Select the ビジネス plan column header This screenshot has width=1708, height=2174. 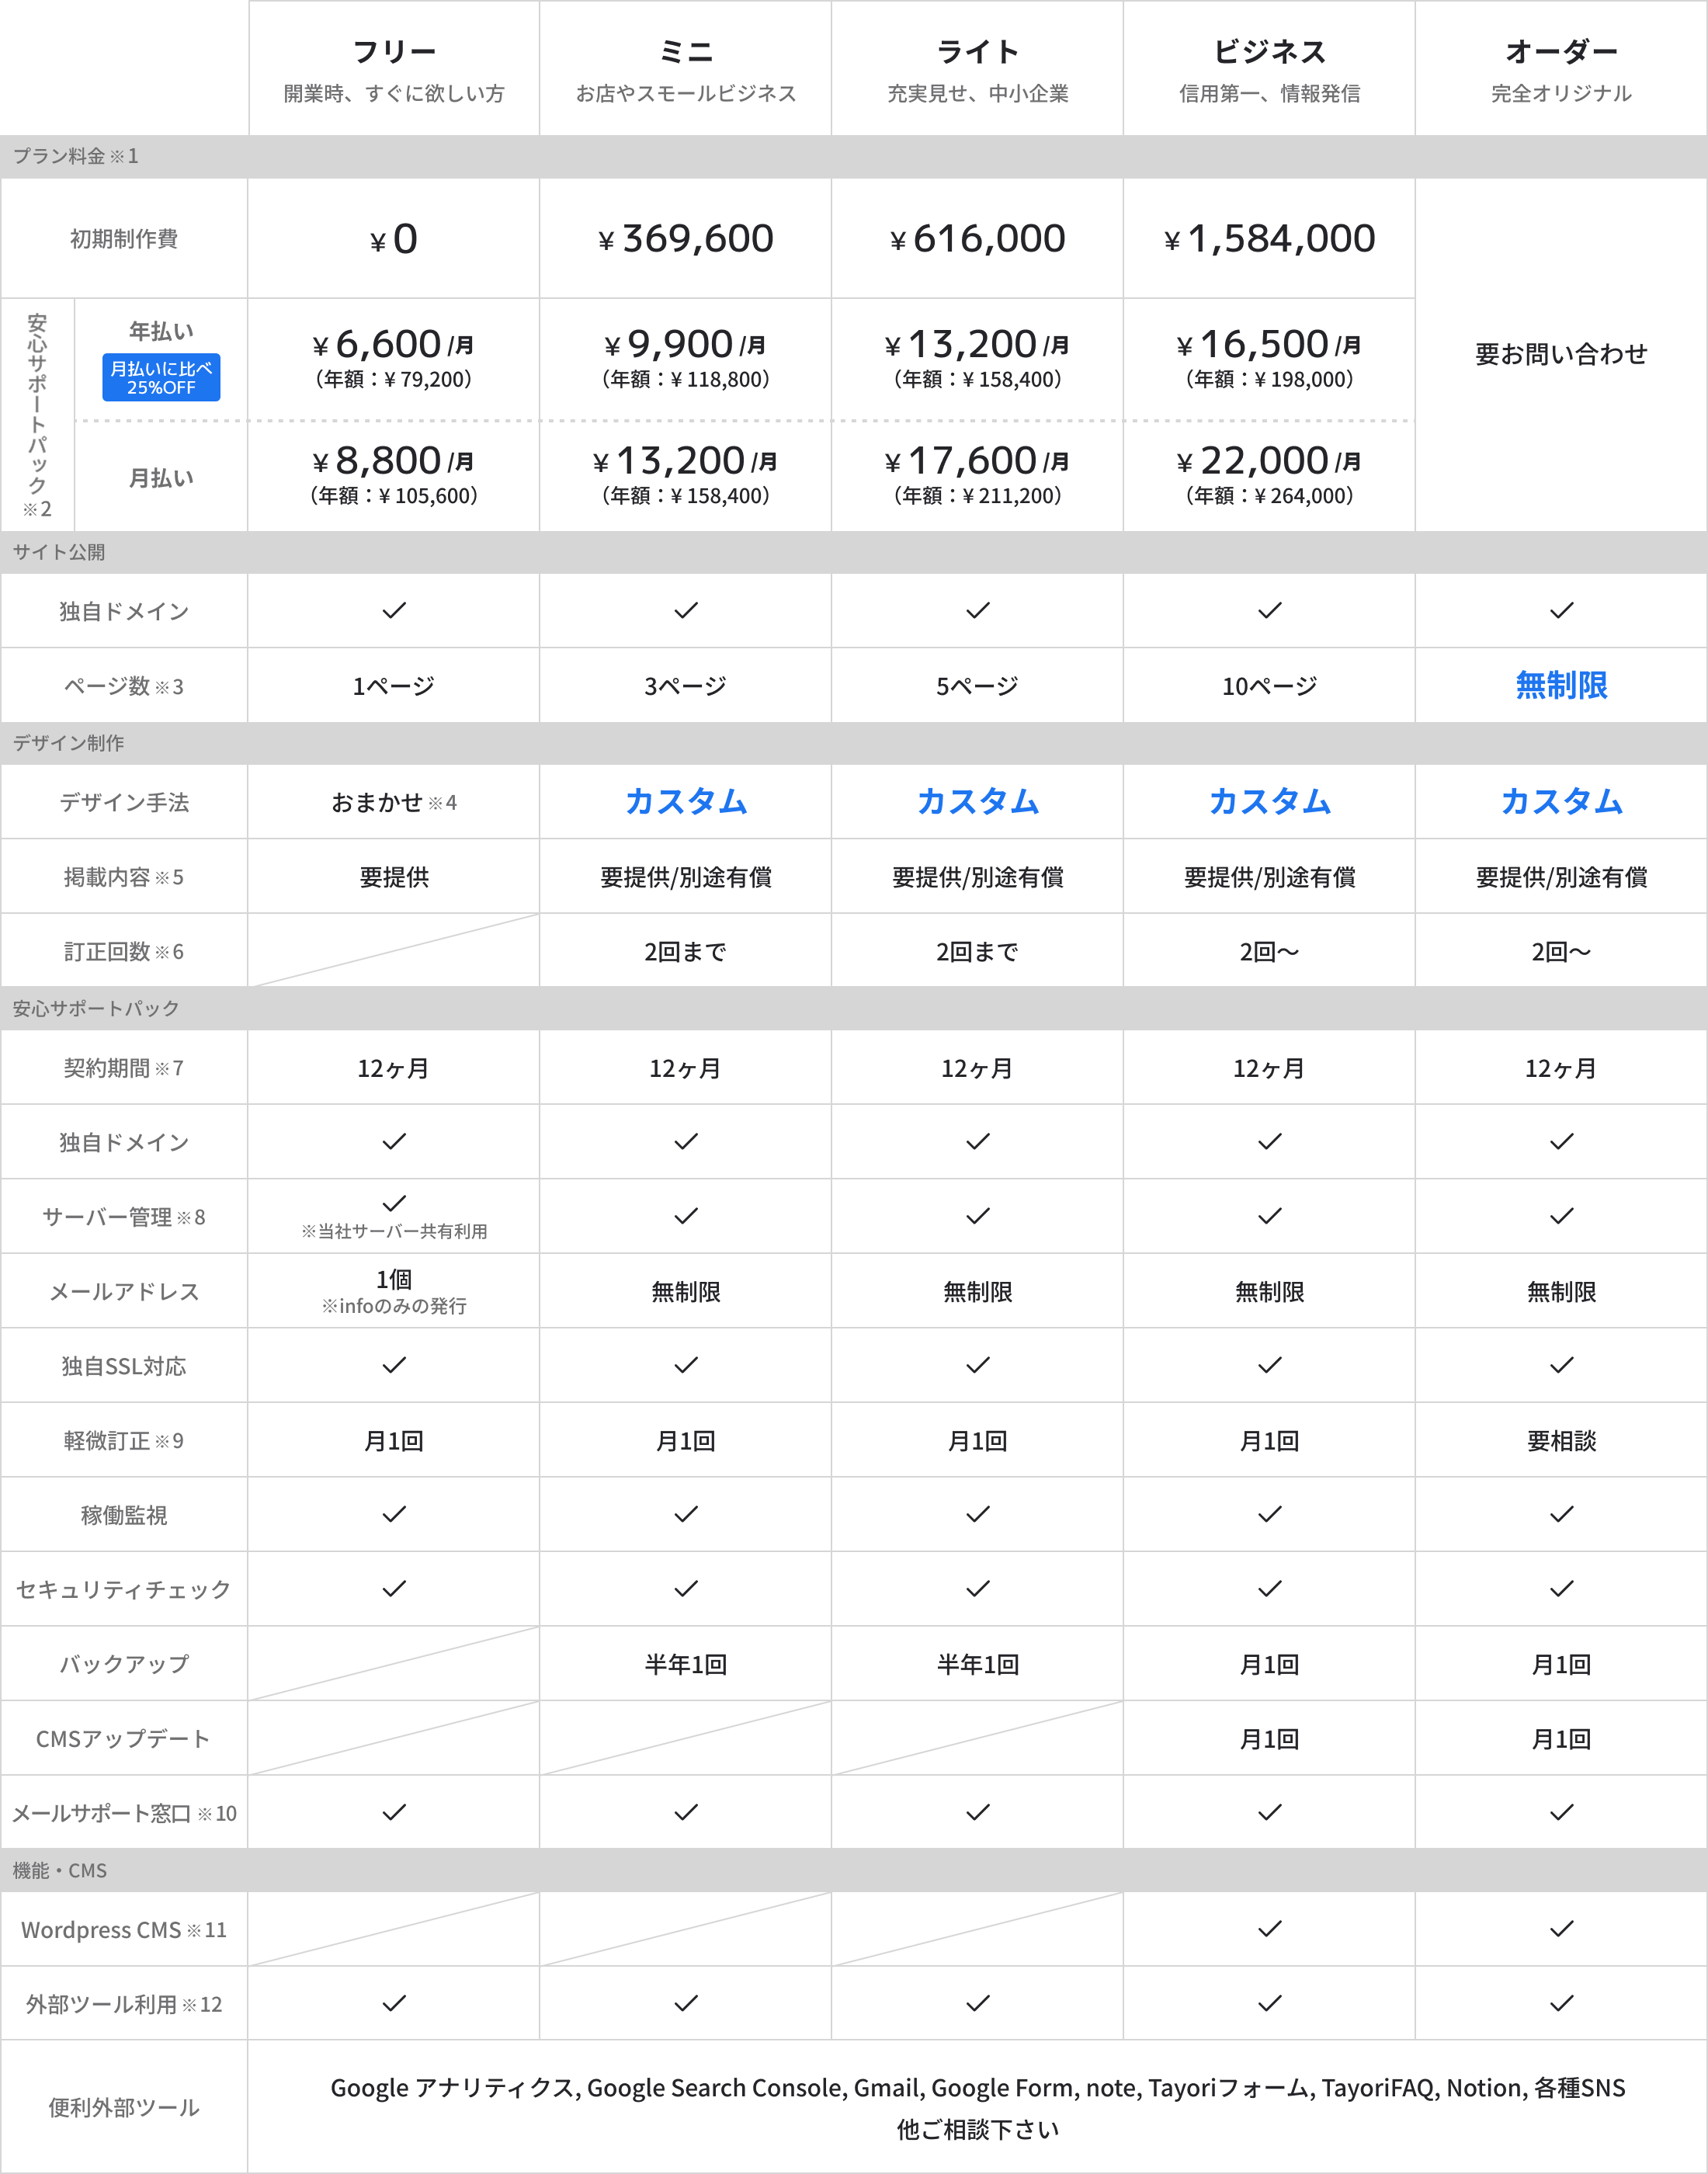point(1269,51)
